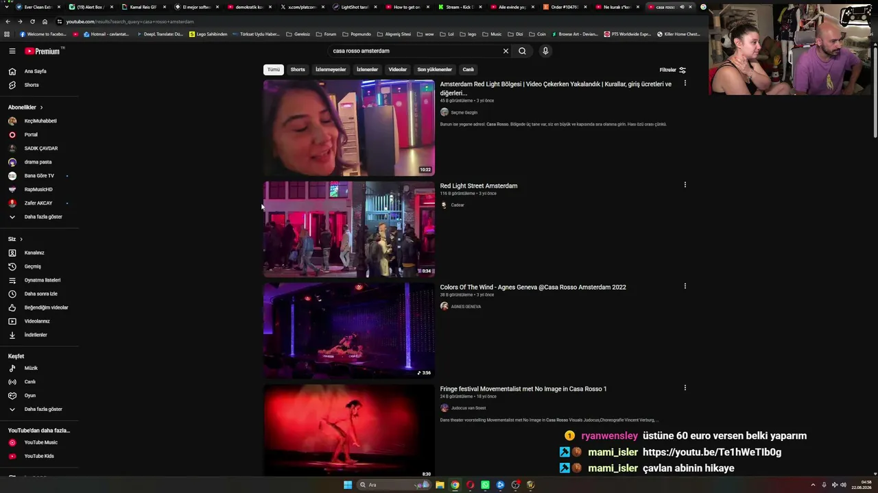Open Ana Sayfa in the sidebar
The image size is (878, 493).
[x=36, y=71]
